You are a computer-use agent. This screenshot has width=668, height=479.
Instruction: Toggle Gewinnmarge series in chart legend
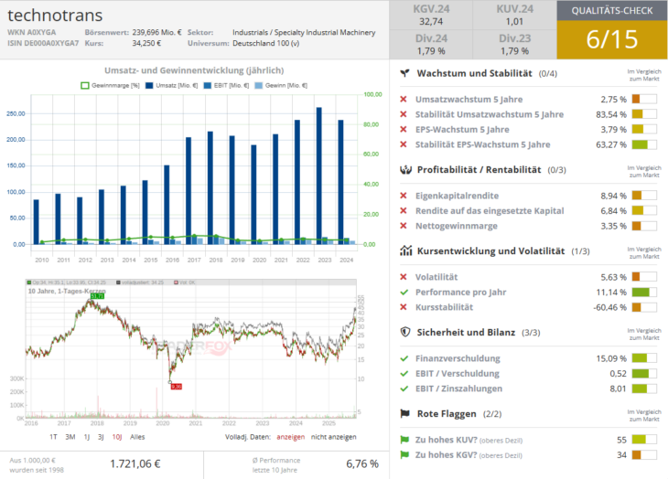point(109,85)
